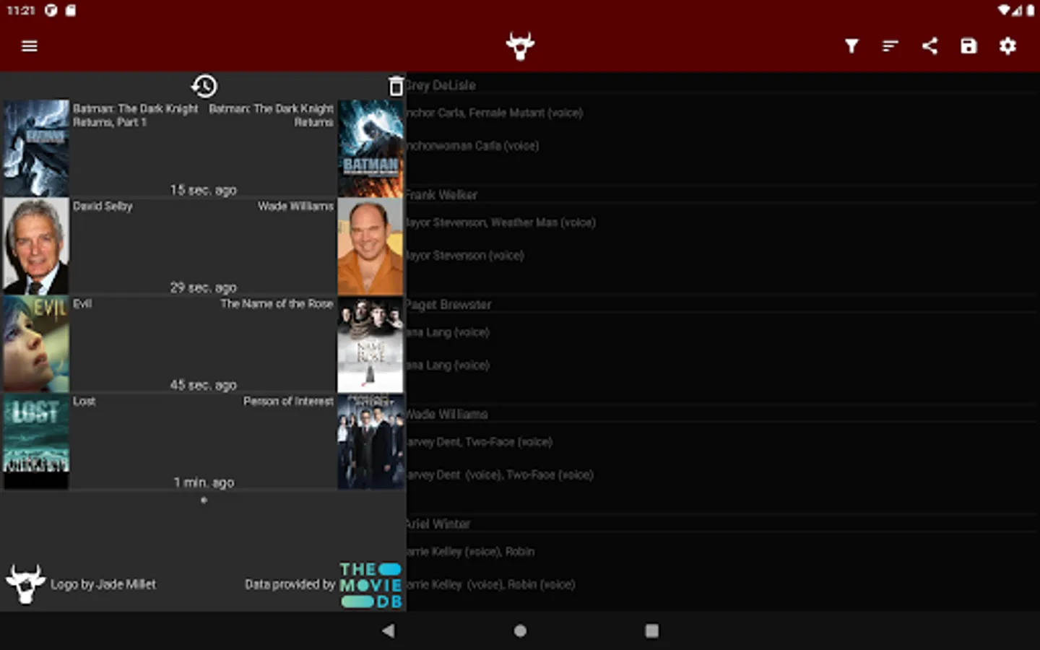The height and width of the screenshot is (650, 1040).
Task: Tap 'Mayor Stevenson, Weather Man (voice)' role
Action: [x=501, y=222]
